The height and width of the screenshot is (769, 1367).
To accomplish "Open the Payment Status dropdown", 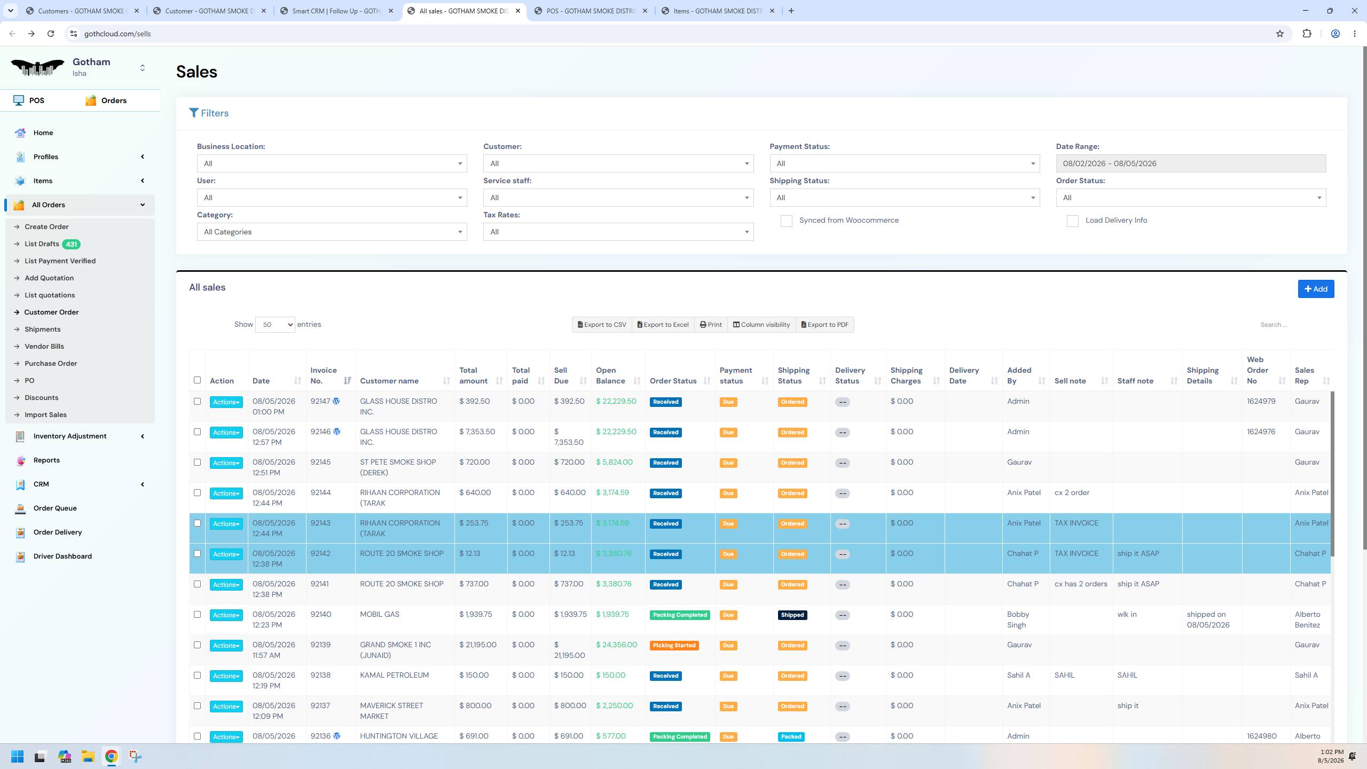I will coord(905,163).
